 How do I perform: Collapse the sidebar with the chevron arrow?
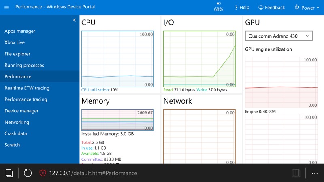coord(75,20)
